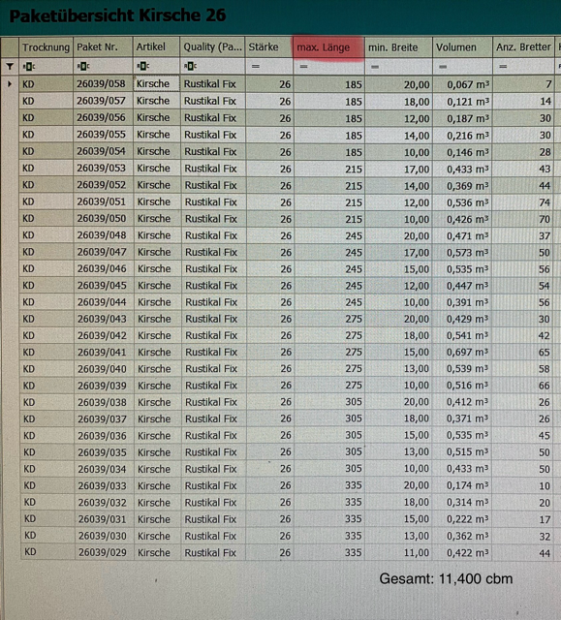Select package number 26039/037
Viewport: 561px width, 620px height.
click(102, 419)
